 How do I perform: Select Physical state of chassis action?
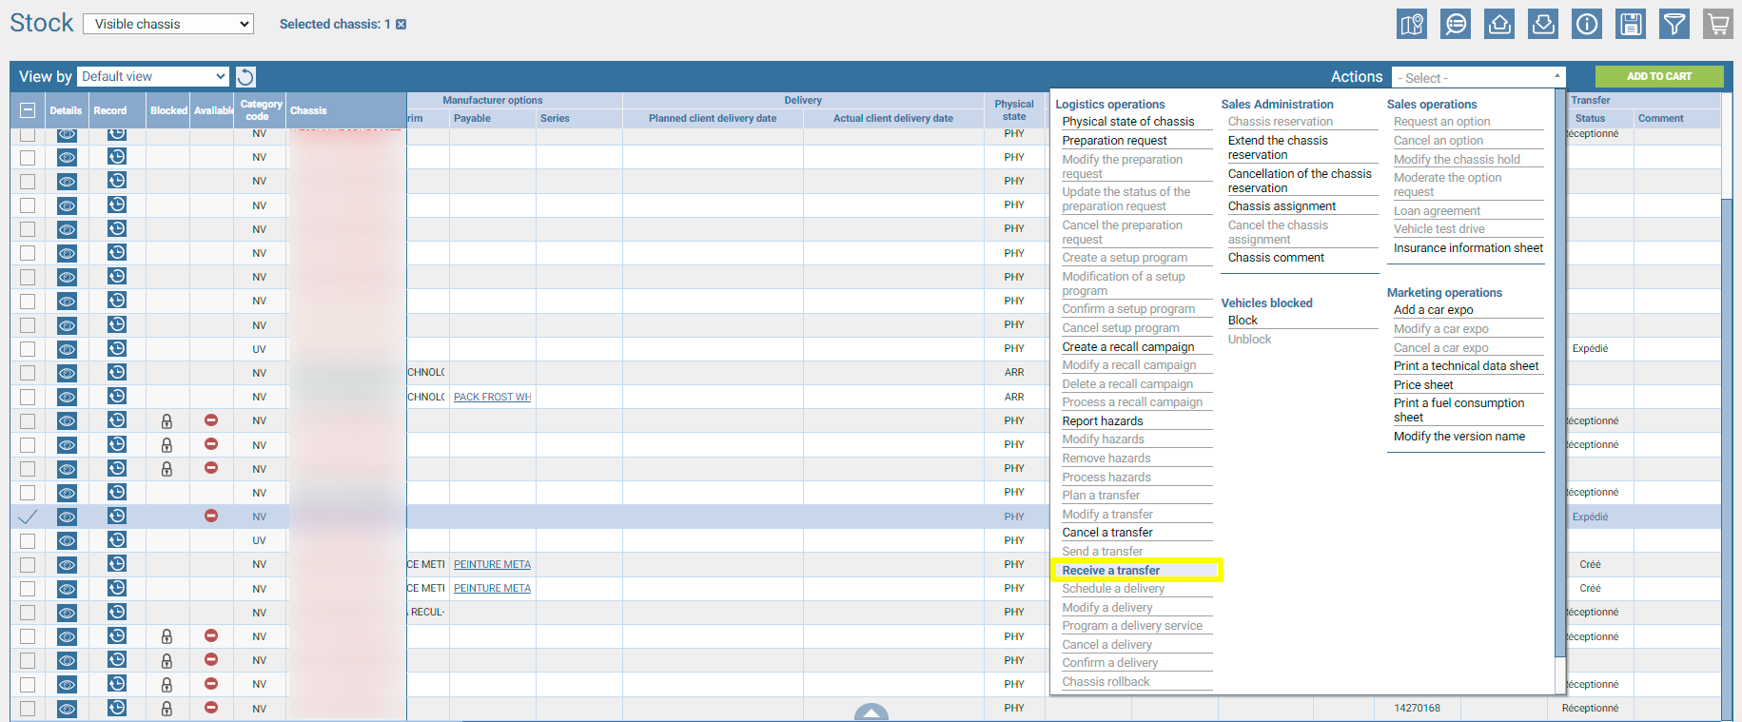coord(1127,122)
